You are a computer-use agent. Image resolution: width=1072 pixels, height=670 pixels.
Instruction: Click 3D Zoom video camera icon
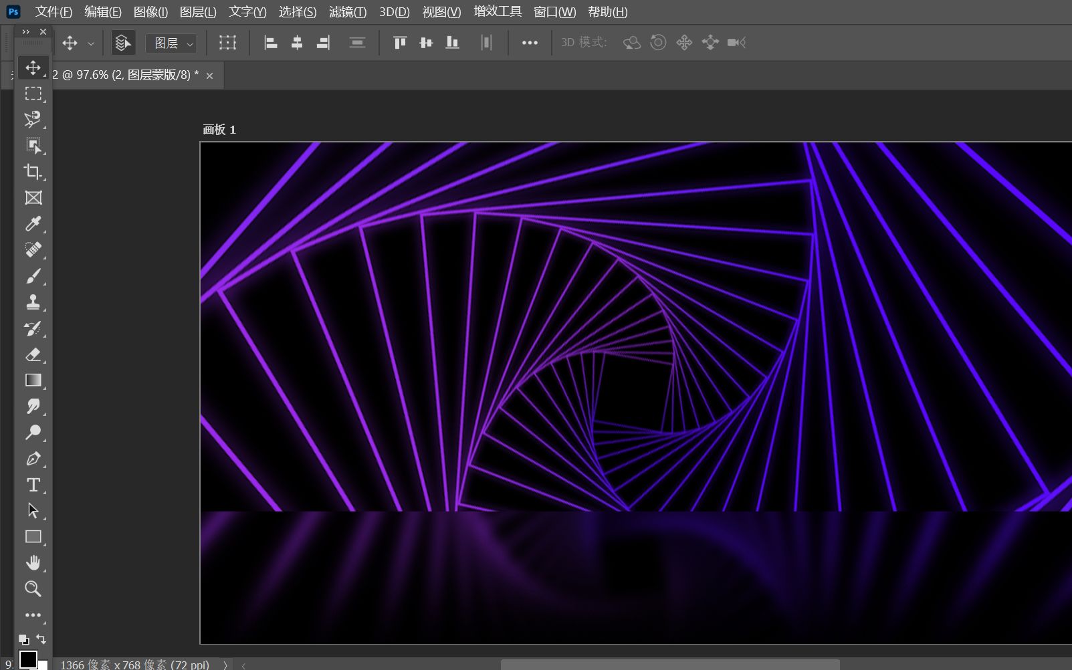736,43
